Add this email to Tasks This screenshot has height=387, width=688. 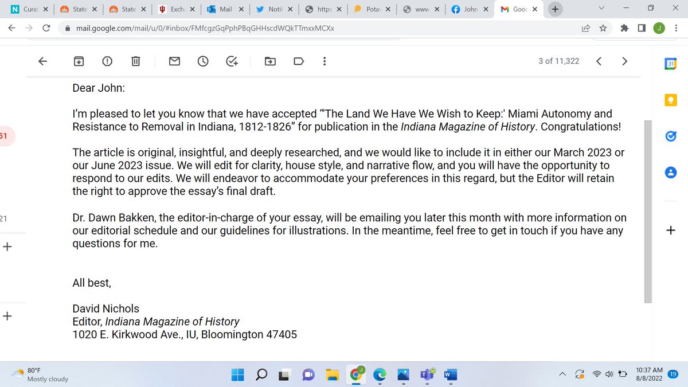pyautogui.click(x=232, y=61)
